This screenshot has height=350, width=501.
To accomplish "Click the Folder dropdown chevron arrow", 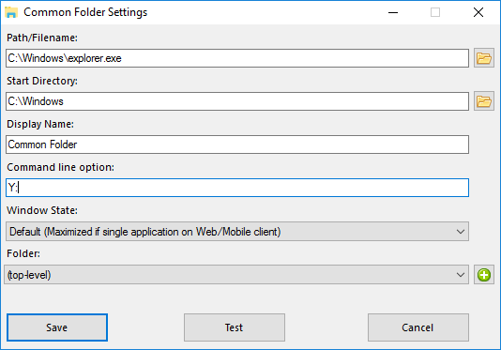I will 461,275.
